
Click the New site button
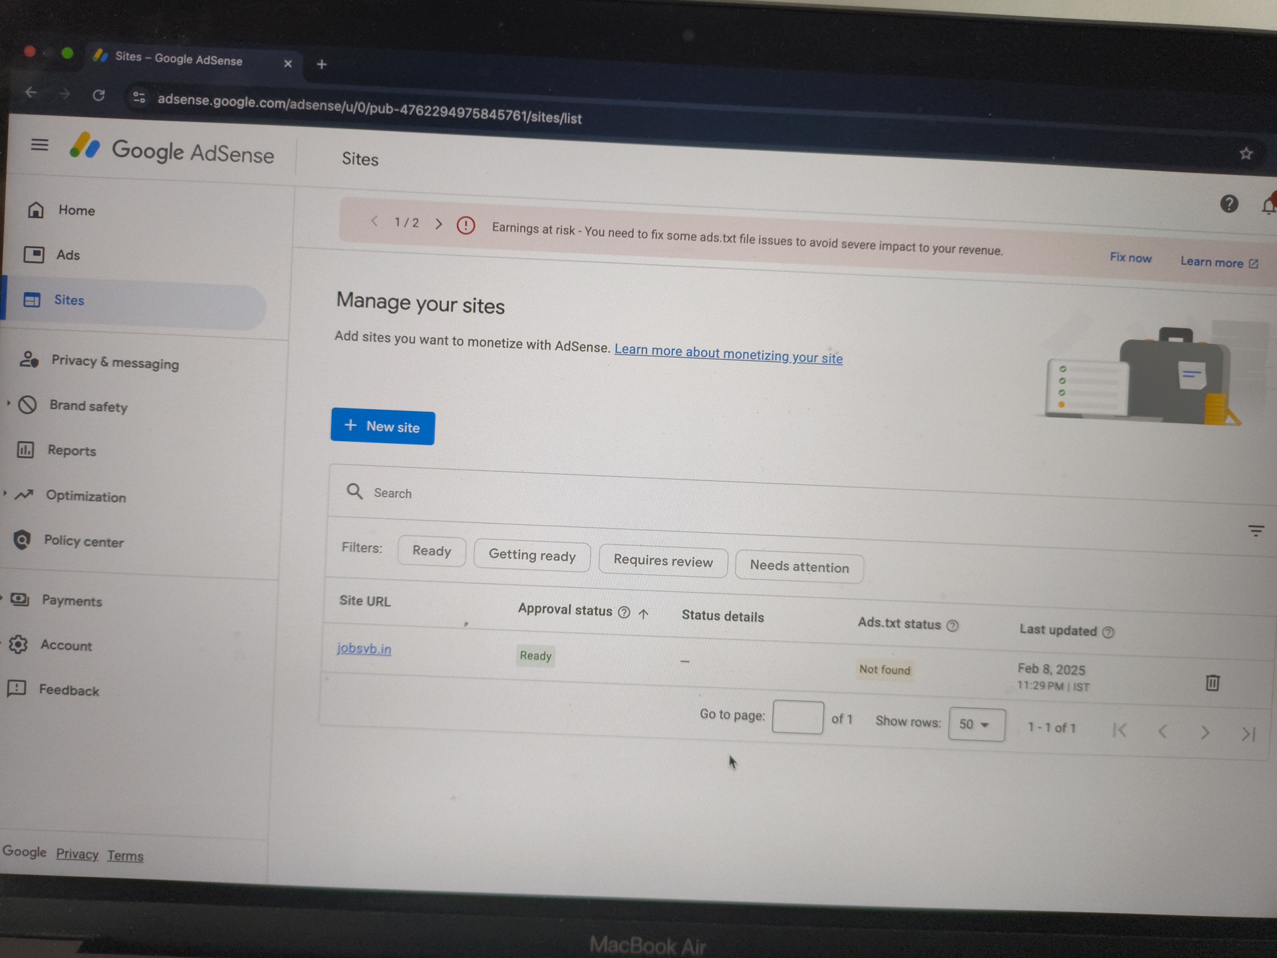coord(382,426)
